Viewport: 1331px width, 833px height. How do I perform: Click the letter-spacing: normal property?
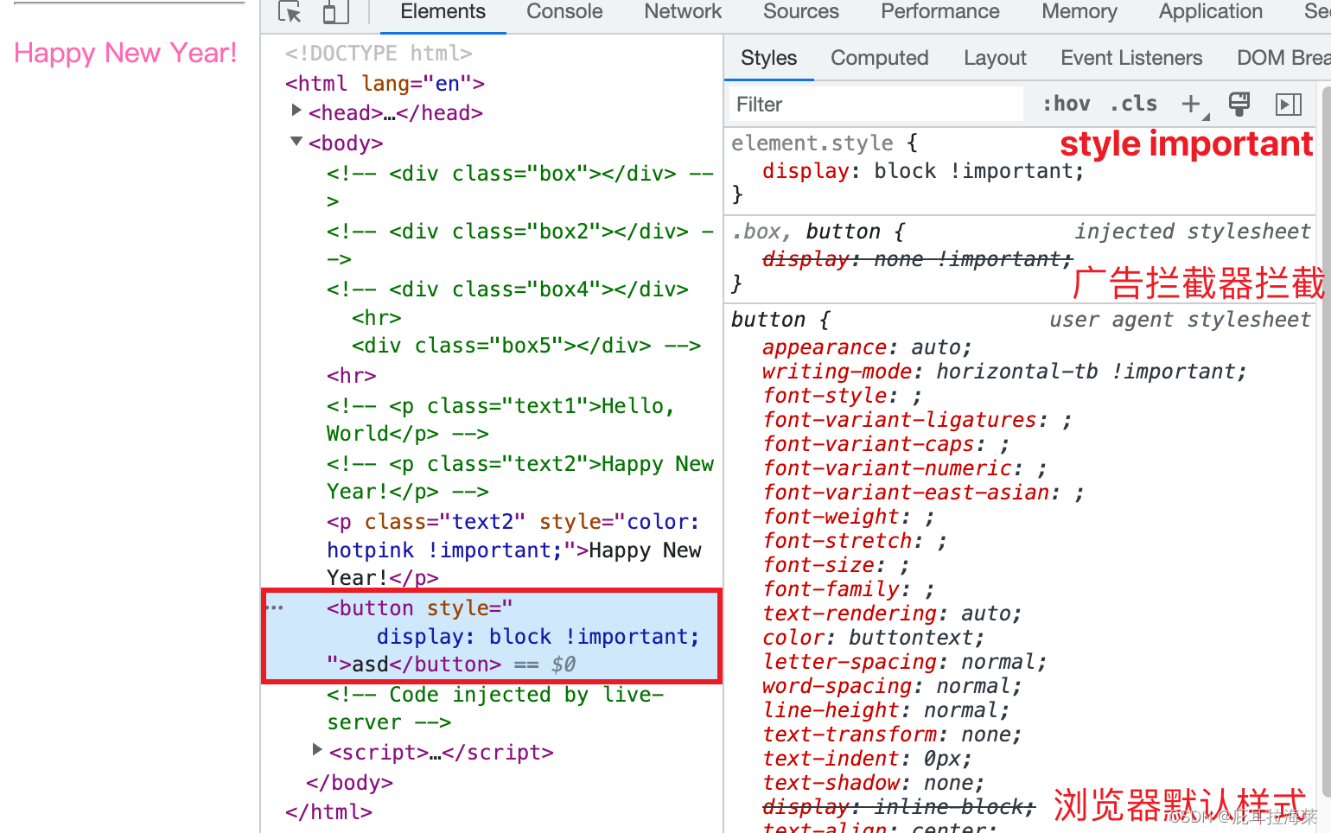pyautogui.click(x=905, y=662)
